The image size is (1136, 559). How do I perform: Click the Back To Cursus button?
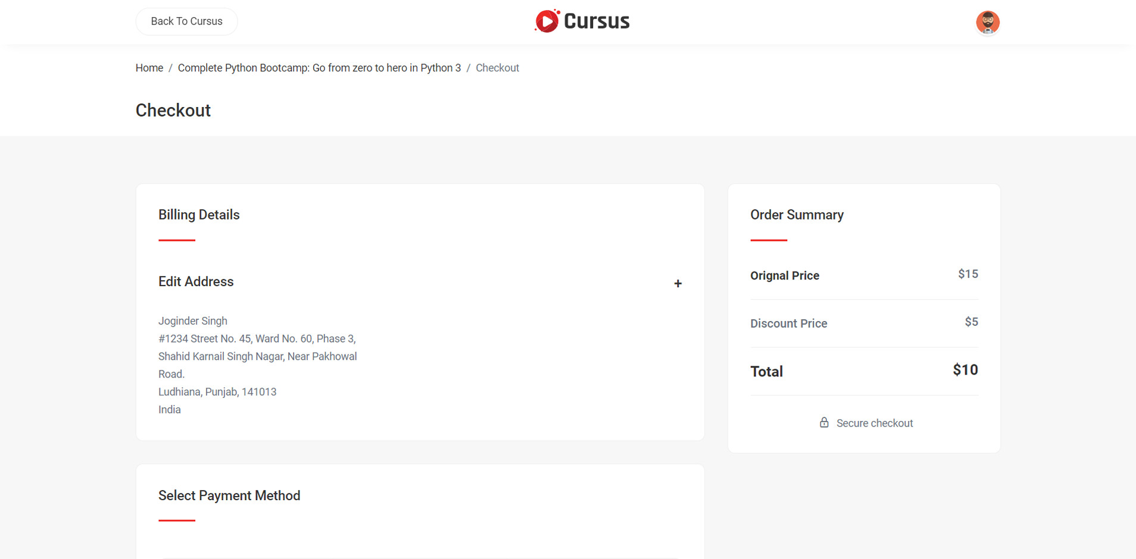click(x=186, y=21)
